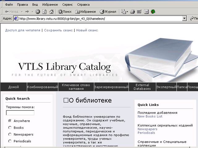Open the Mail icon dropdown arrow
Image resolution: width=198 pixels, height=148 pixels.
click(x=127, y=12)
